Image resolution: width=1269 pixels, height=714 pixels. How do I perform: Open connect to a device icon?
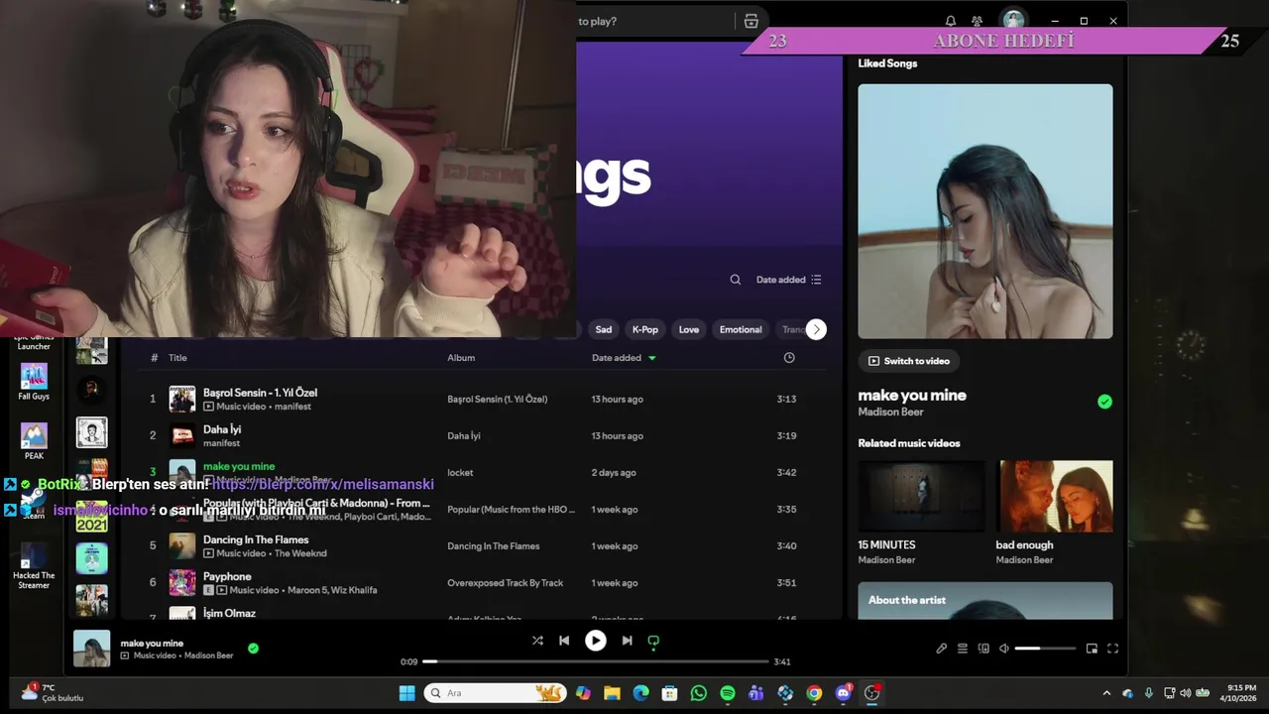[x=983, y=649]
